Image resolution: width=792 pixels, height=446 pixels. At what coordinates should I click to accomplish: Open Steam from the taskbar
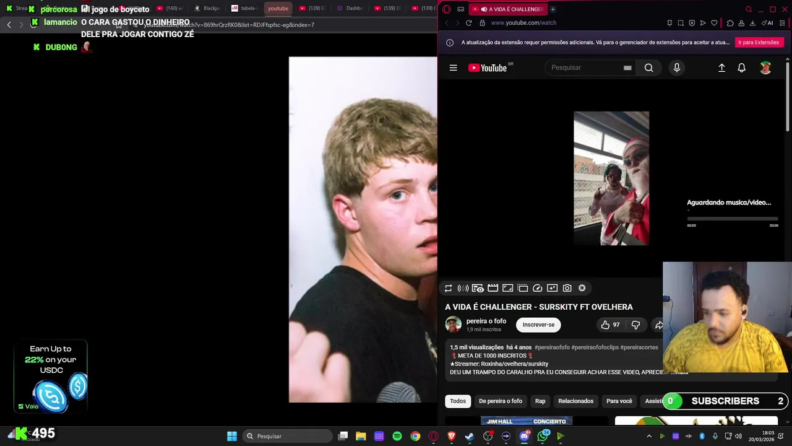[x=470, y=436]
